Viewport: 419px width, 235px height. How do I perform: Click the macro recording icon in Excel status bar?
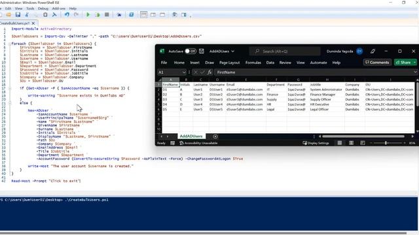[173, 143]
